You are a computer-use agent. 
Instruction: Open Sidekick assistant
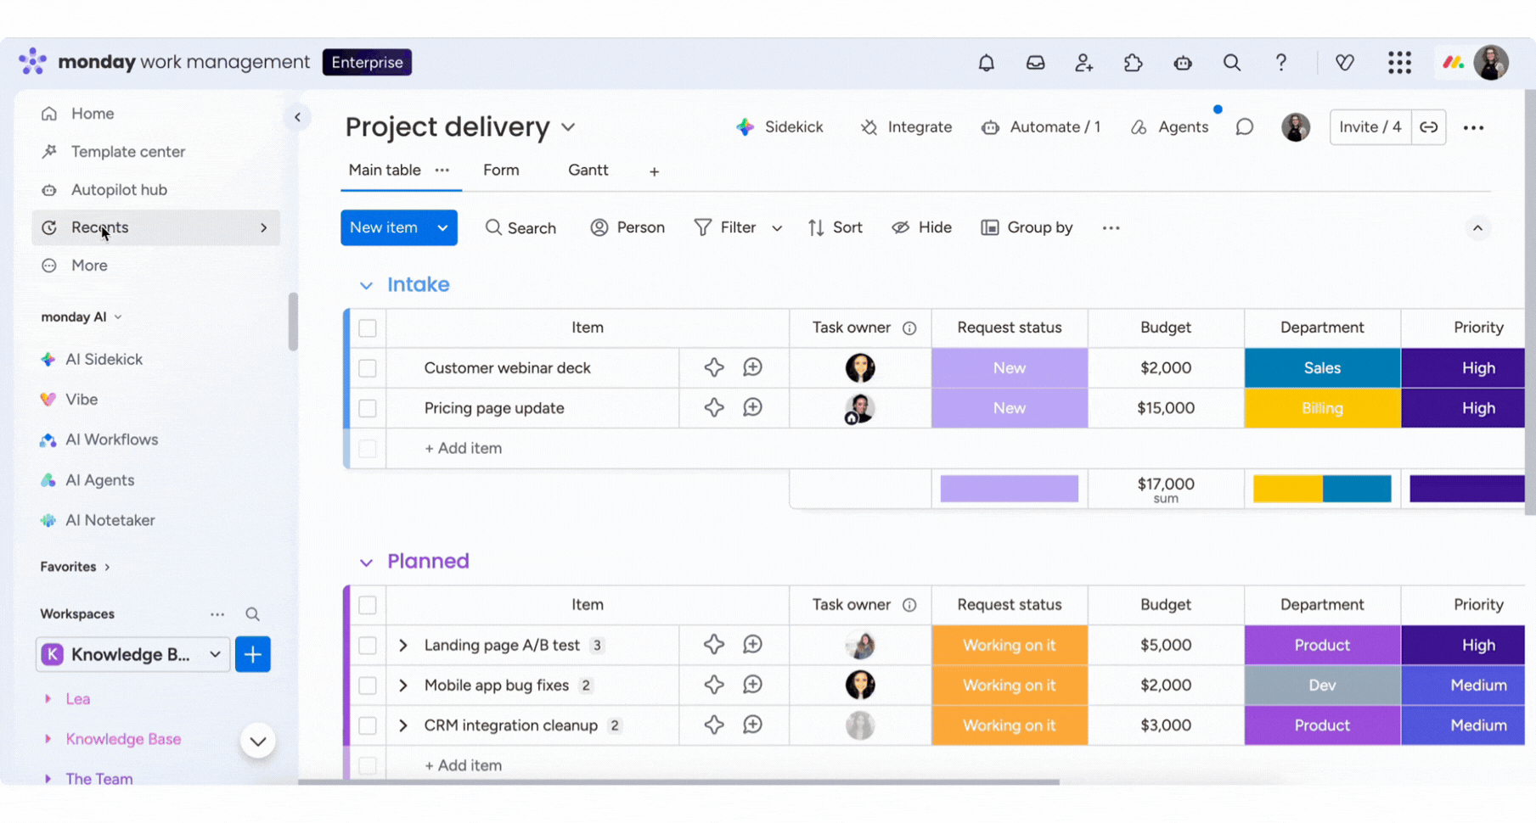pos(779,127)
